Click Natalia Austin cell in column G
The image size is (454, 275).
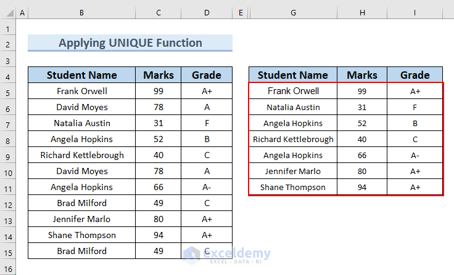(292, 107)
